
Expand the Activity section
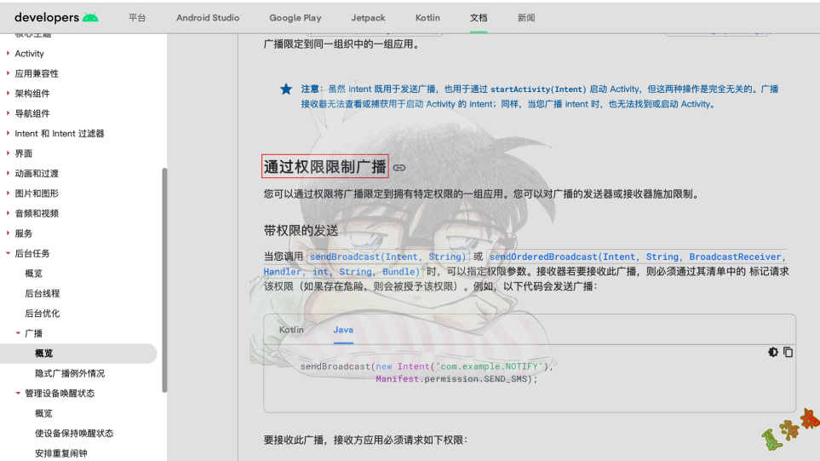pyautogui.click(x=8, y=54)
